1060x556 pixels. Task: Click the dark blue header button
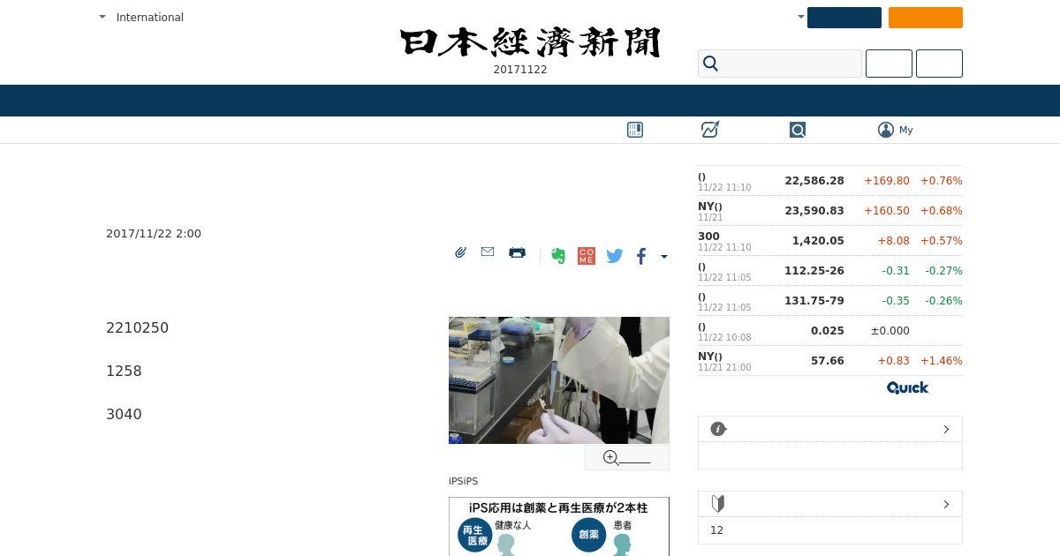(x=844, y=18)
